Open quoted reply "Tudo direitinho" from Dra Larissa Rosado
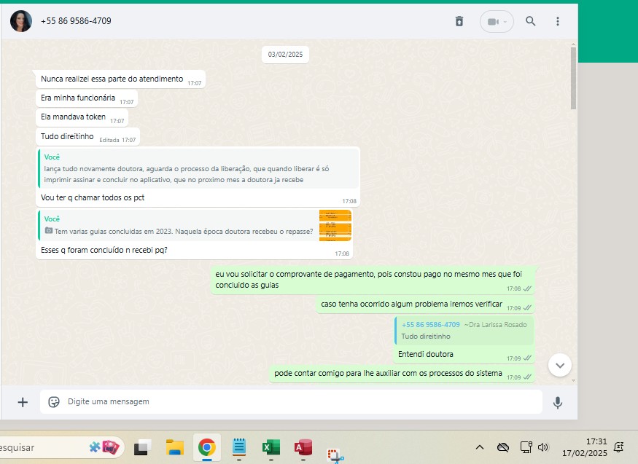This screenshot has height=464, width=638. [464, 331]
